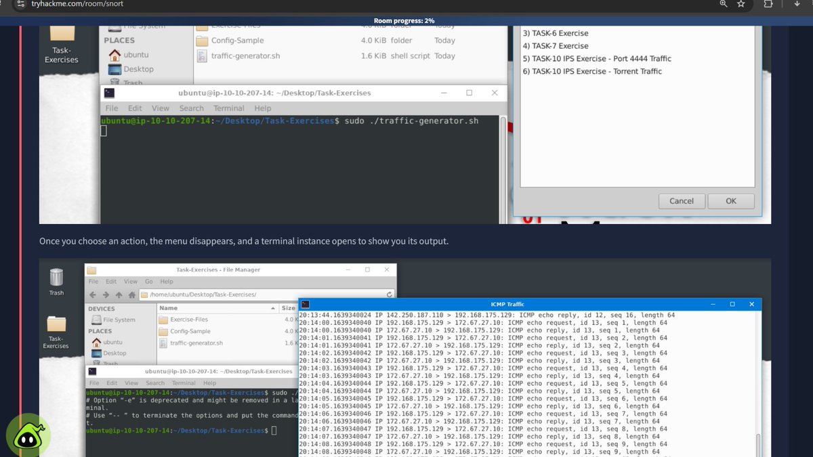Select '4) TASK-7 Exercise' in the dialog list
Viewport: 813px width, 457px height.
pos(556,46)
